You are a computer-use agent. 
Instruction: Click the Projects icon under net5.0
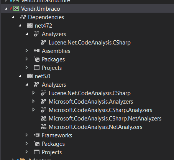(x=37, y=152)
